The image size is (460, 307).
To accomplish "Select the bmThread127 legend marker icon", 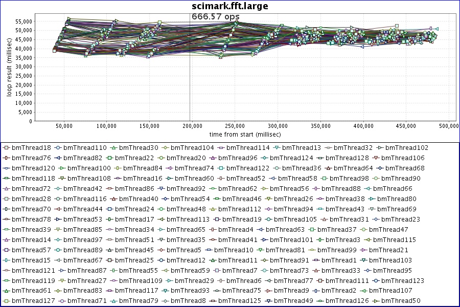I will pyautogui.click(x=7, y=301).
